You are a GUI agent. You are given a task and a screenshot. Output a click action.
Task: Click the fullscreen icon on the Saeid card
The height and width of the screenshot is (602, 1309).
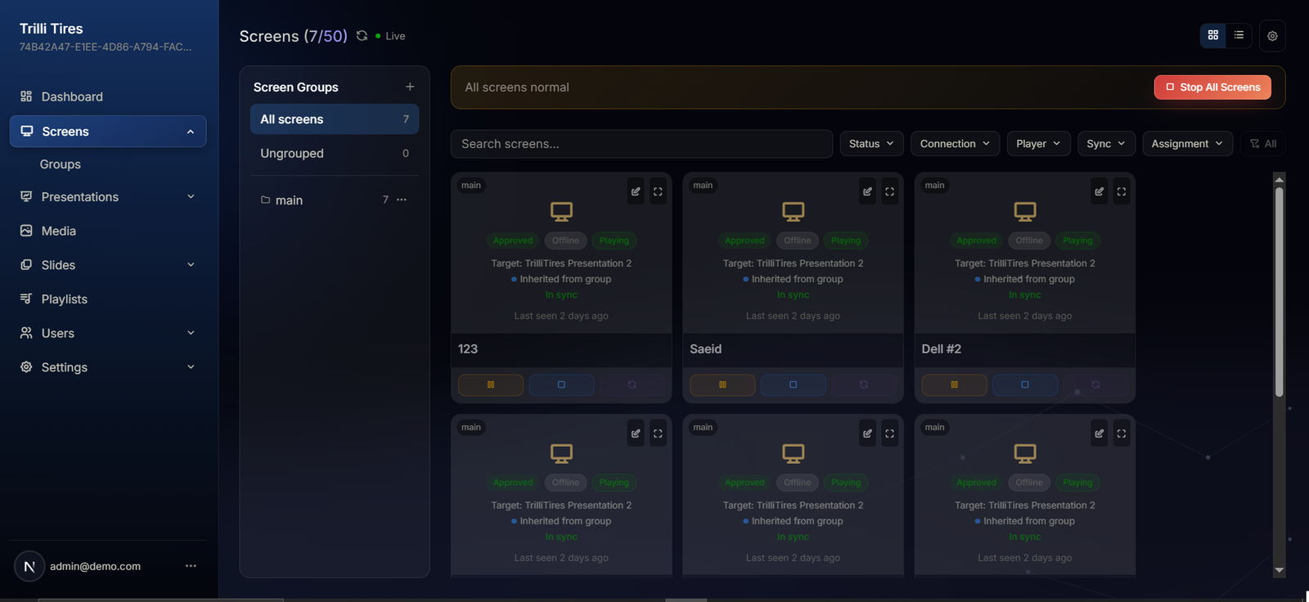(x=889, y=191)
